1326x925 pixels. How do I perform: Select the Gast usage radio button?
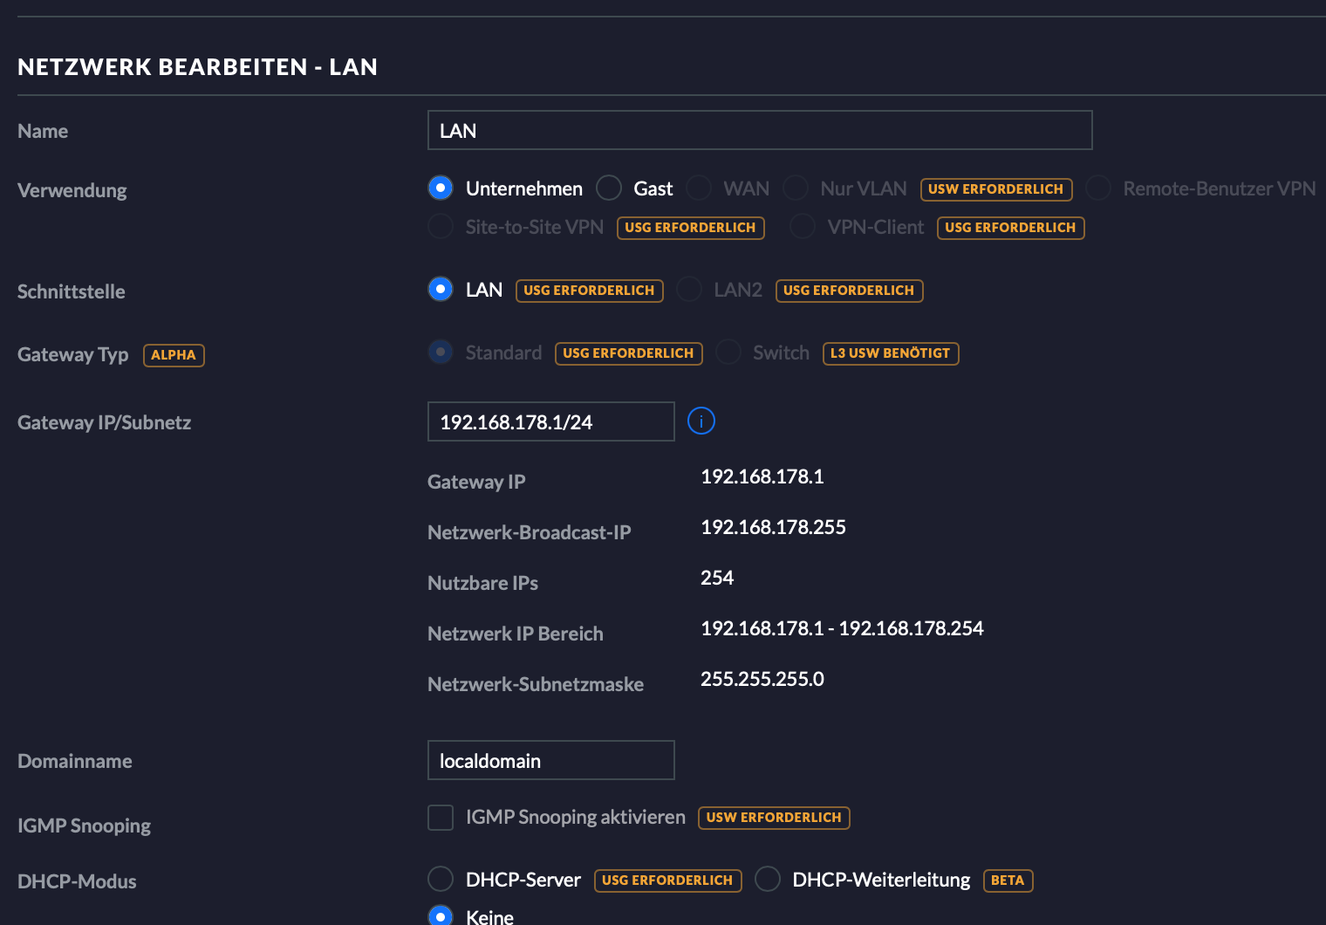point(609,188)
